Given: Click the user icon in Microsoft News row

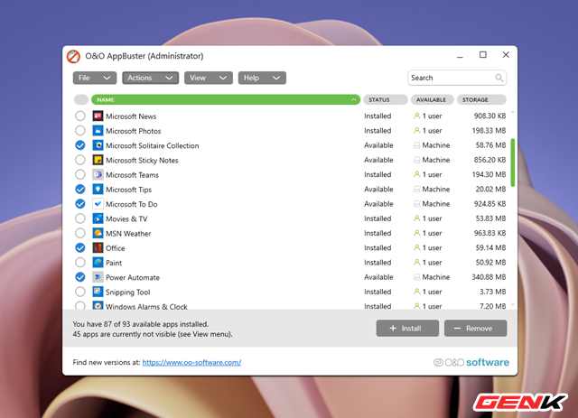Looking at the screenshot, I should point(417,116).
